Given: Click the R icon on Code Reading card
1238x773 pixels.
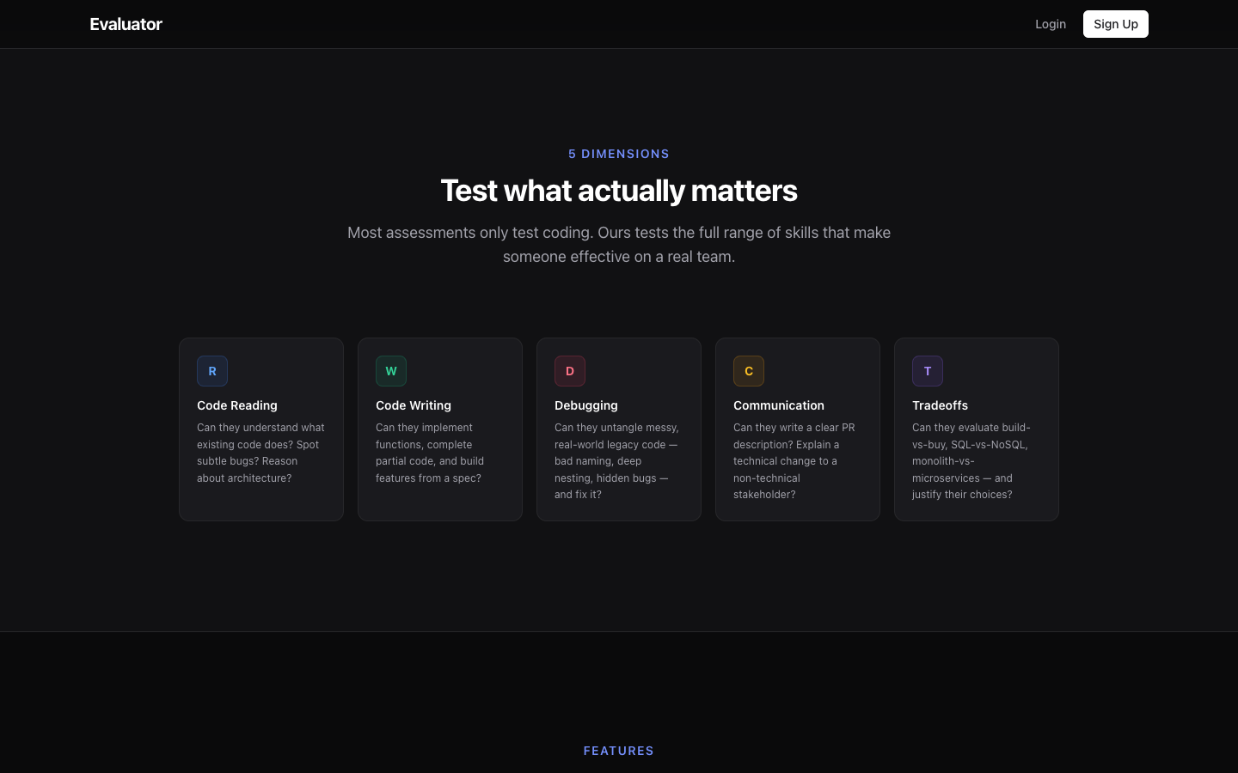Looking at the screenshot, I should click(212, 371).
